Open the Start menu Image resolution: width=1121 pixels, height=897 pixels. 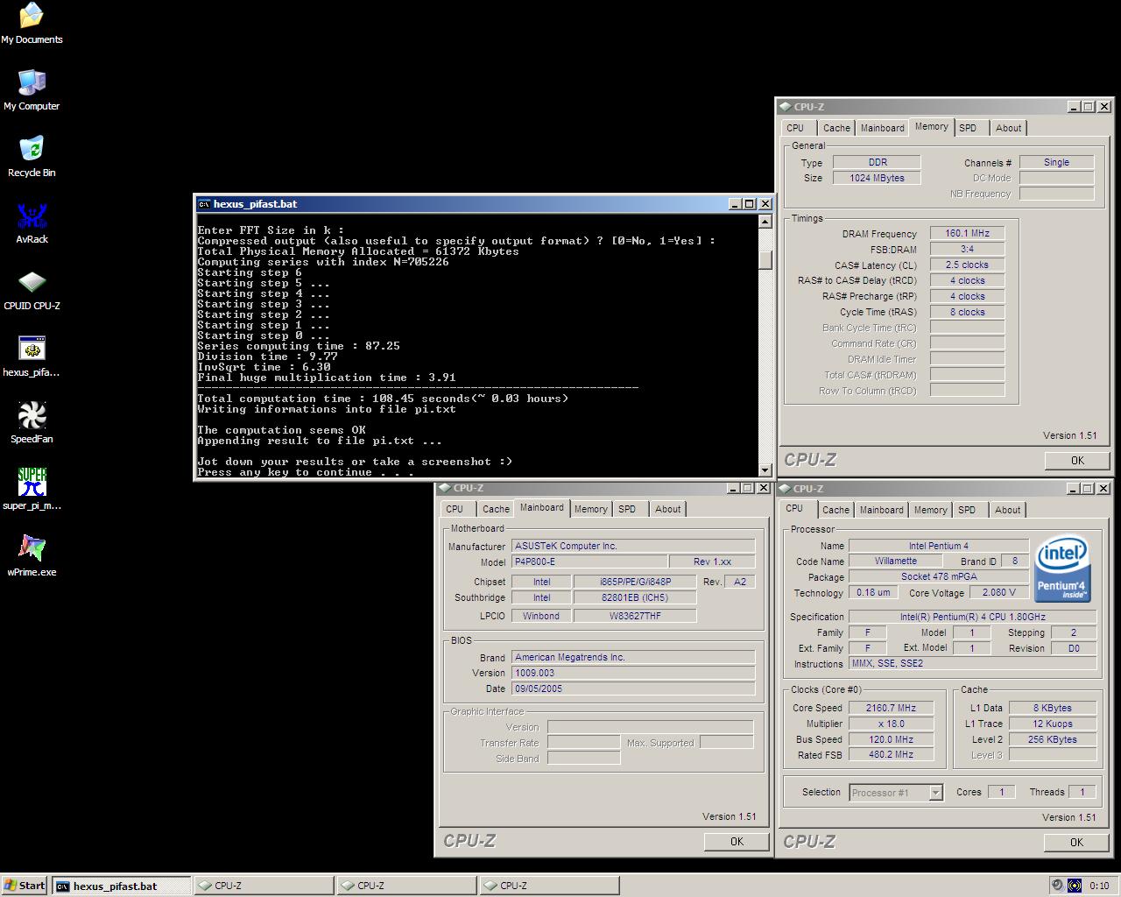click(x=25, y=886)
